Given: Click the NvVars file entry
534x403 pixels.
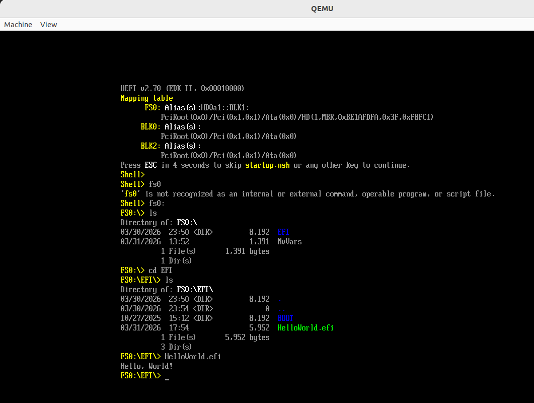Looking at the screenshot, I should click(289, 241).
